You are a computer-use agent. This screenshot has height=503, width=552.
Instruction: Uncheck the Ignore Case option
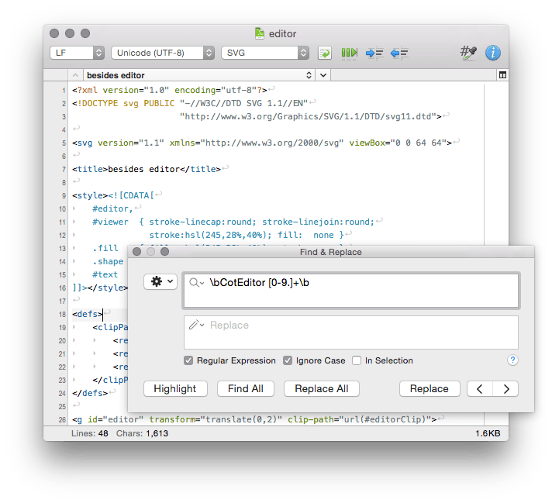[288, 360]
